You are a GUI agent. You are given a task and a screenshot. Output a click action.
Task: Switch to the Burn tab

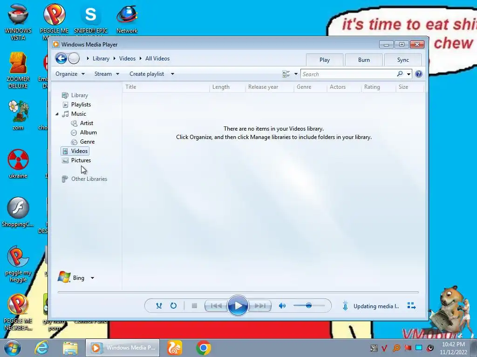point(364,60)
